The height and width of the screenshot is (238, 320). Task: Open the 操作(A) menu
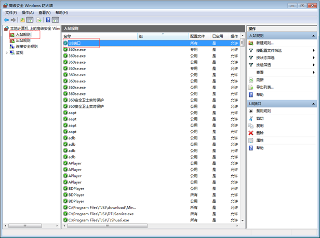click(x=28, y=12)
